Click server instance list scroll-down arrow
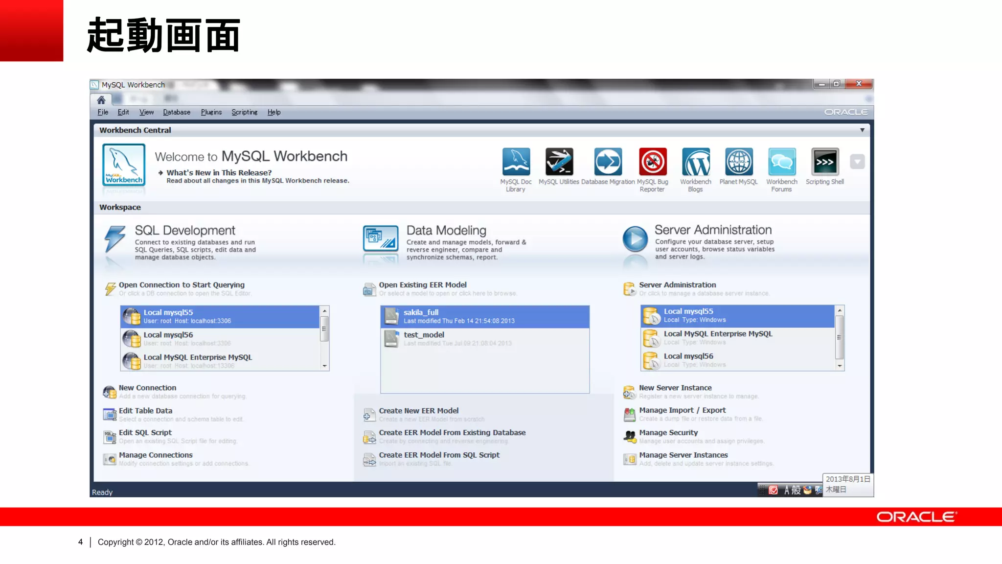This screenshot has width=1002, height=564. (x=840, y=366)
